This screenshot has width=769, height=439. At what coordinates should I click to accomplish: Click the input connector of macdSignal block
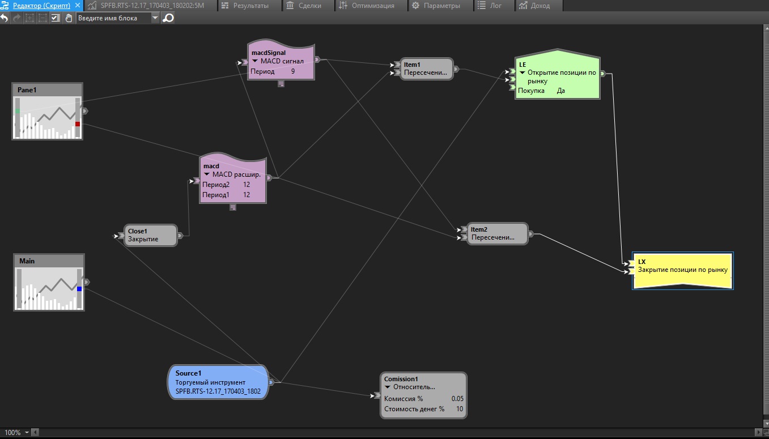tap(244, 62)
